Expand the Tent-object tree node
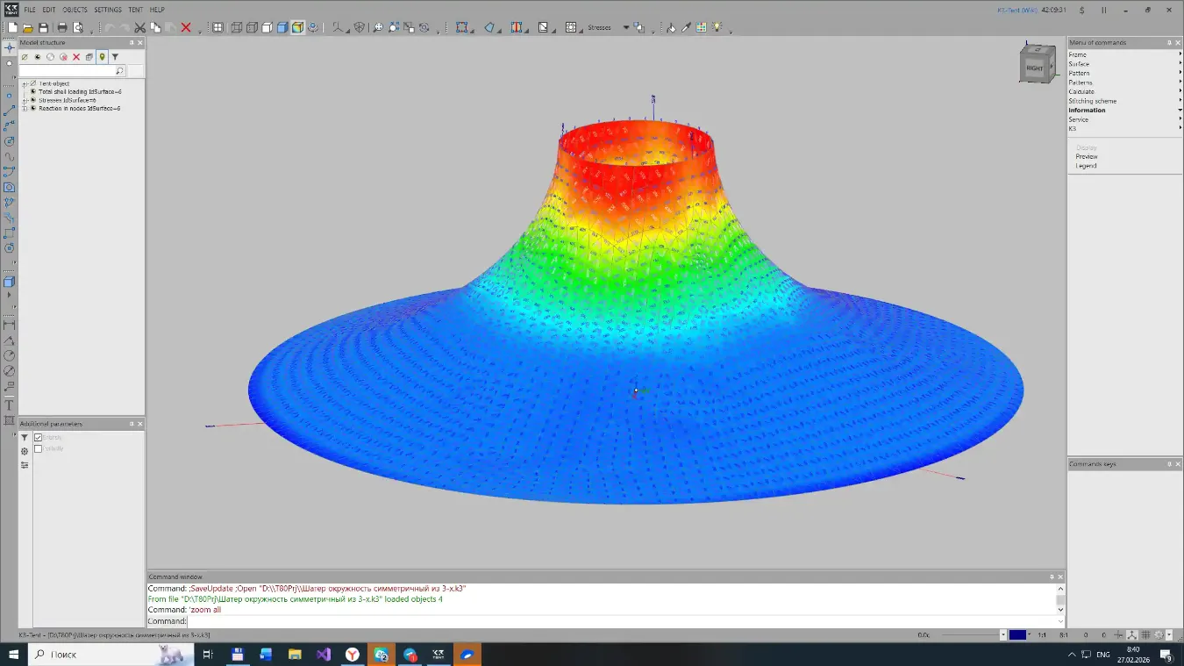Viewport: 1184px width, 666px height. click(25, 83)
